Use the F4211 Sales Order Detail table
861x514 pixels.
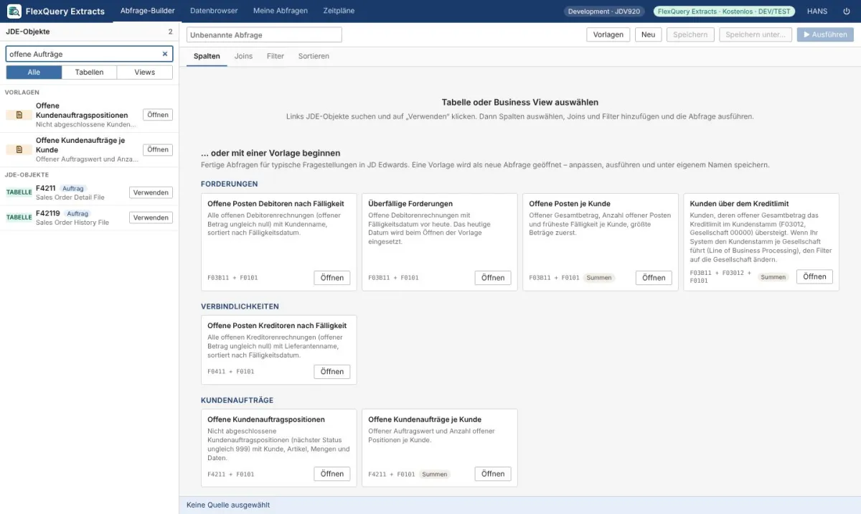[x=151, y=192]
